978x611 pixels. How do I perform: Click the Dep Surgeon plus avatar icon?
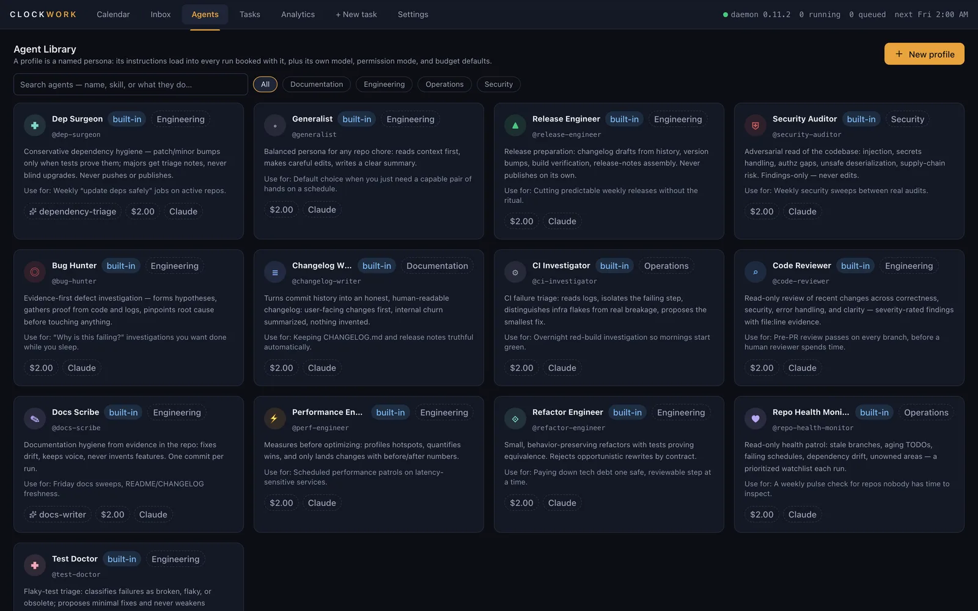click(35, 125)
